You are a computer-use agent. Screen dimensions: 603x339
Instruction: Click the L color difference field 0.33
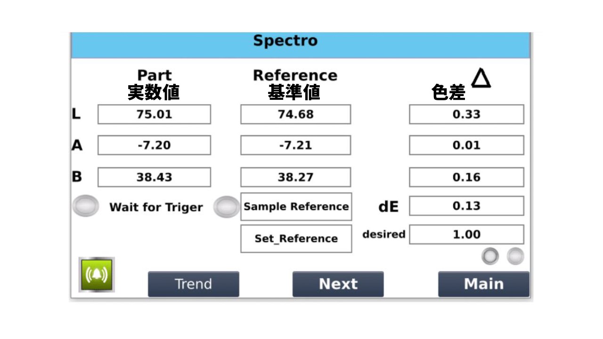point(466,114)
